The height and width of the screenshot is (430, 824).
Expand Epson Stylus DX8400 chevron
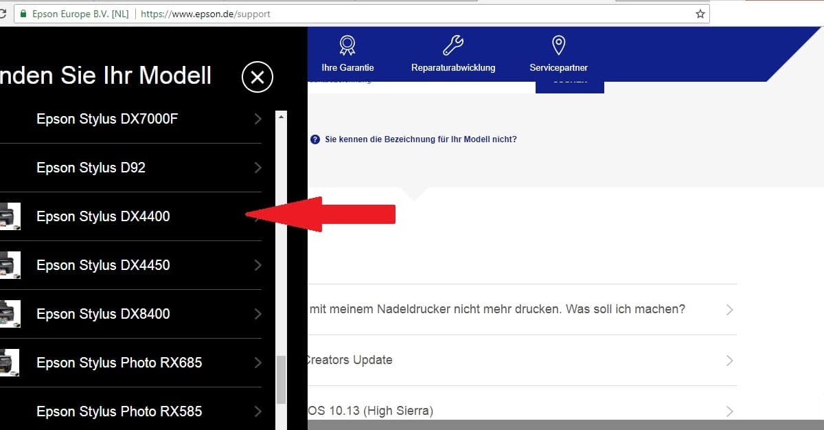(x=257, y=314)
